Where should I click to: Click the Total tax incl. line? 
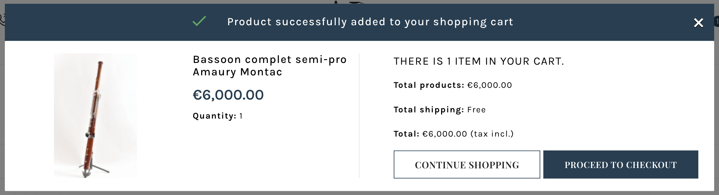[454, 134]
